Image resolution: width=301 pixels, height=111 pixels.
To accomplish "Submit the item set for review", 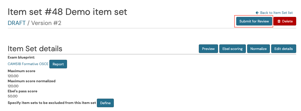I will click(254, 21).
